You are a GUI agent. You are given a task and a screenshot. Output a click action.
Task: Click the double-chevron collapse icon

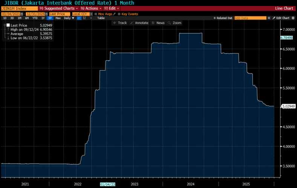269,18
